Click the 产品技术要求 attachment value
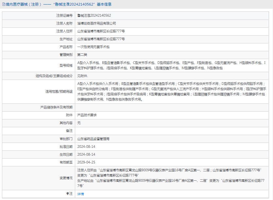The width and height of the screenshot is (273, 200). point(87,115)
